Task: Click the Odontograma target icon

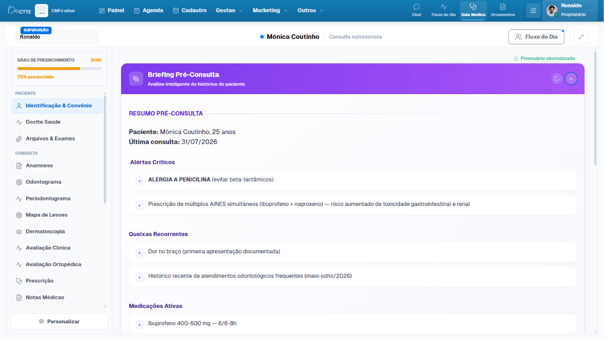Action: [x=19, y=182]
